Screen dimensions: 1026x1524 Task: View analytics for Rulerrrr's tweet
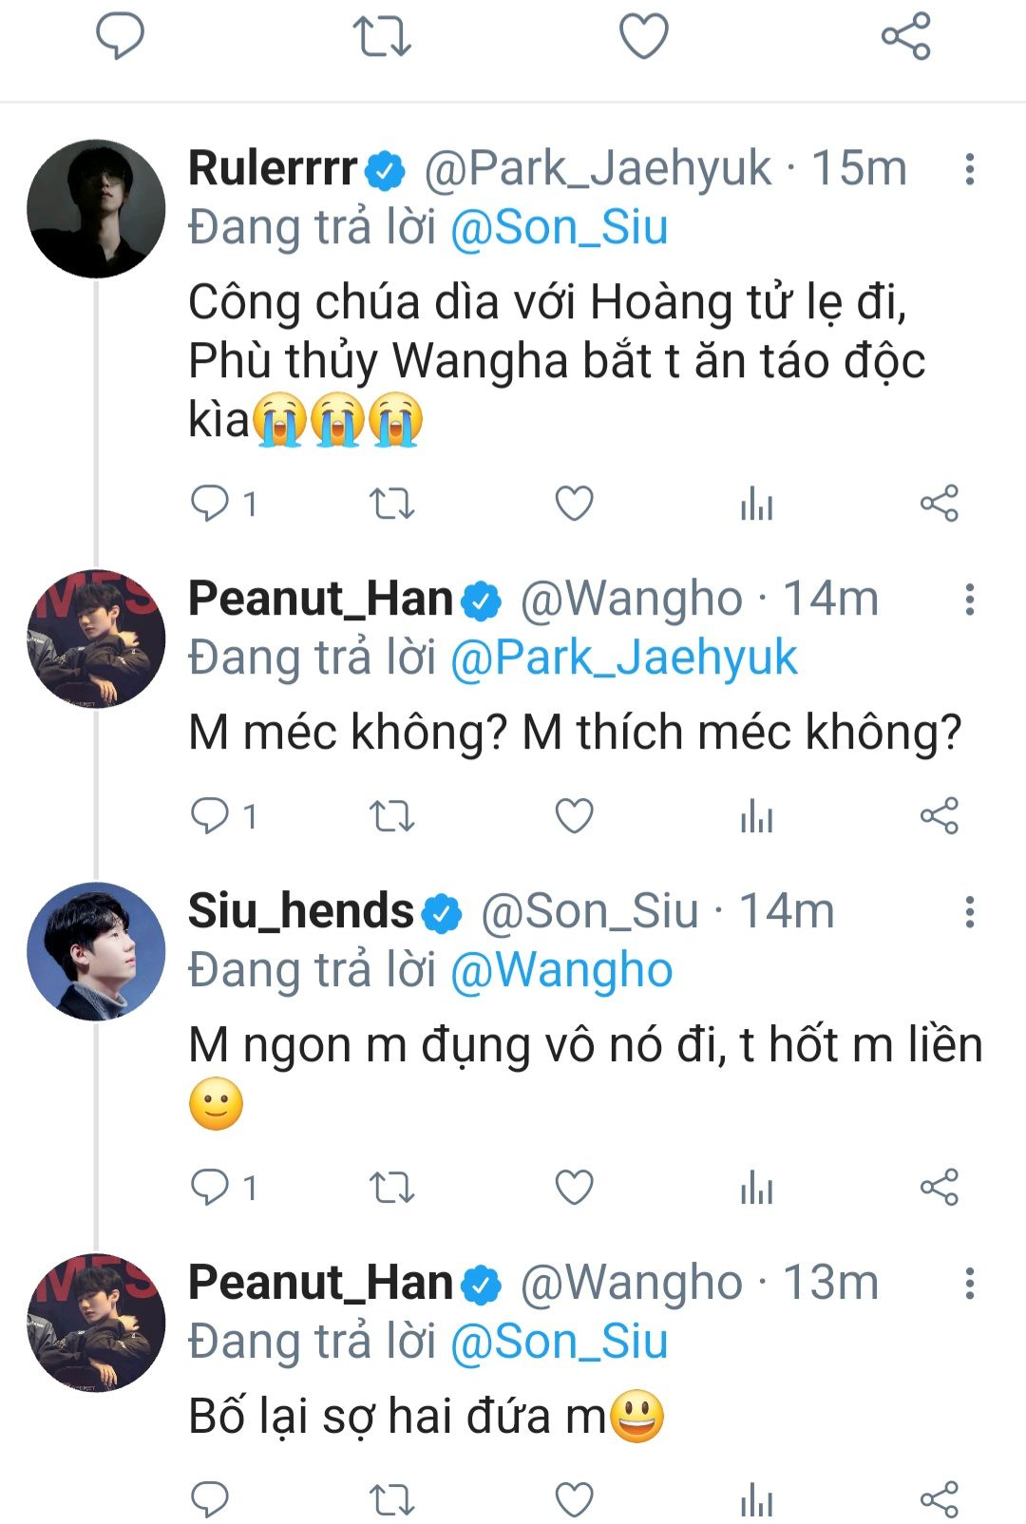(x=756, y=504)
